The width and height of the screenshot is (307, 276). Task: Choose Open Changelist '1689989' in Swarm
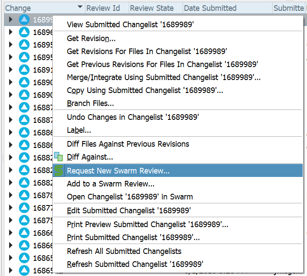130,197
